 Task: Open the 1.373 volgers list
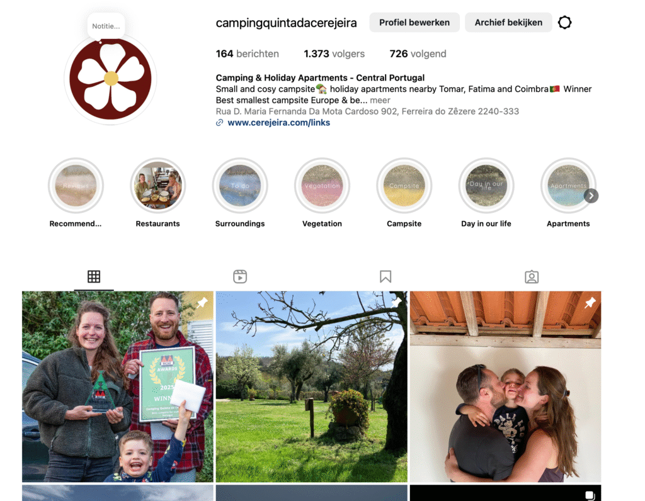click(334, 54)
